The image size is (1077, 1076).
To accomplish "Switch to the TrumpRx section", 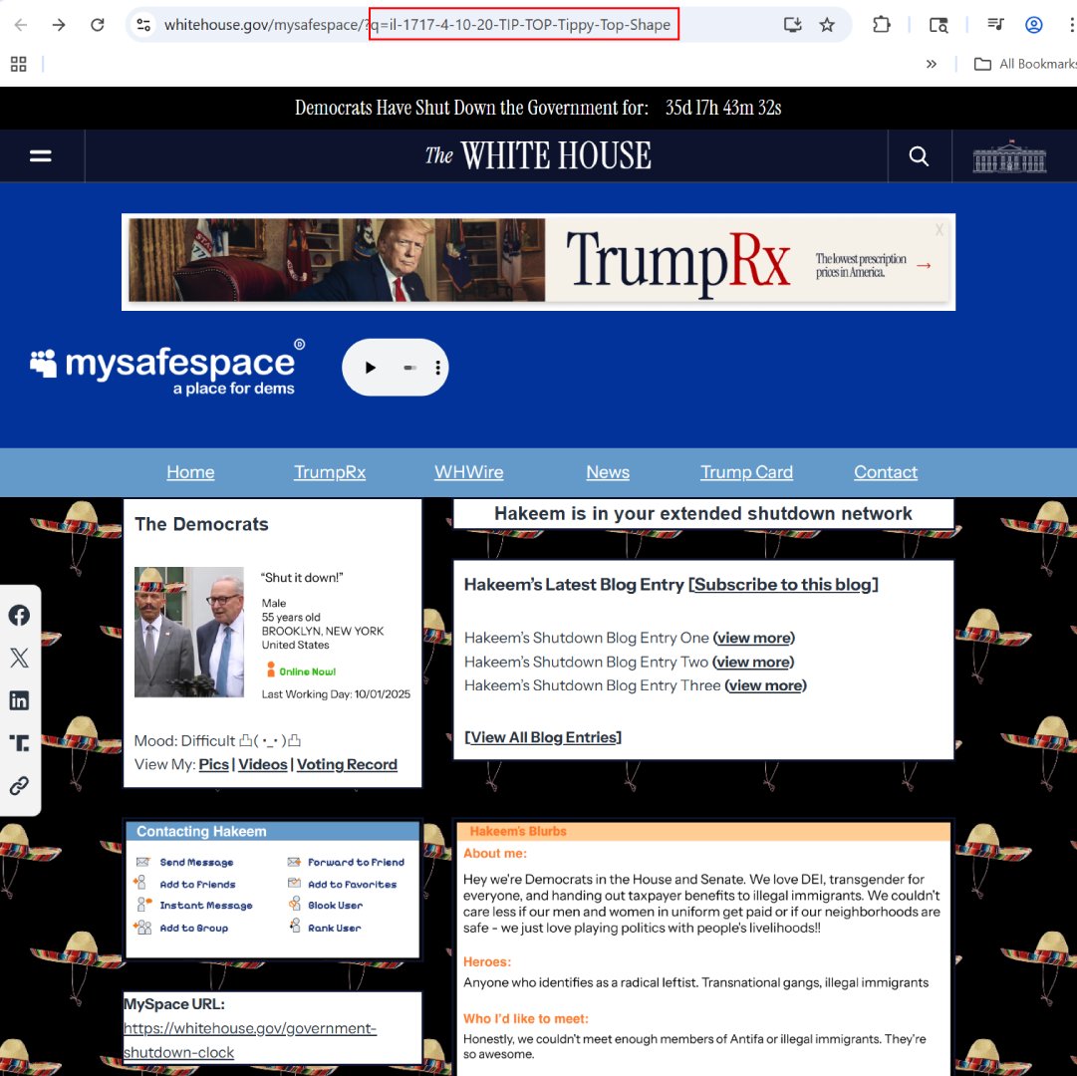I will point(330,471).
